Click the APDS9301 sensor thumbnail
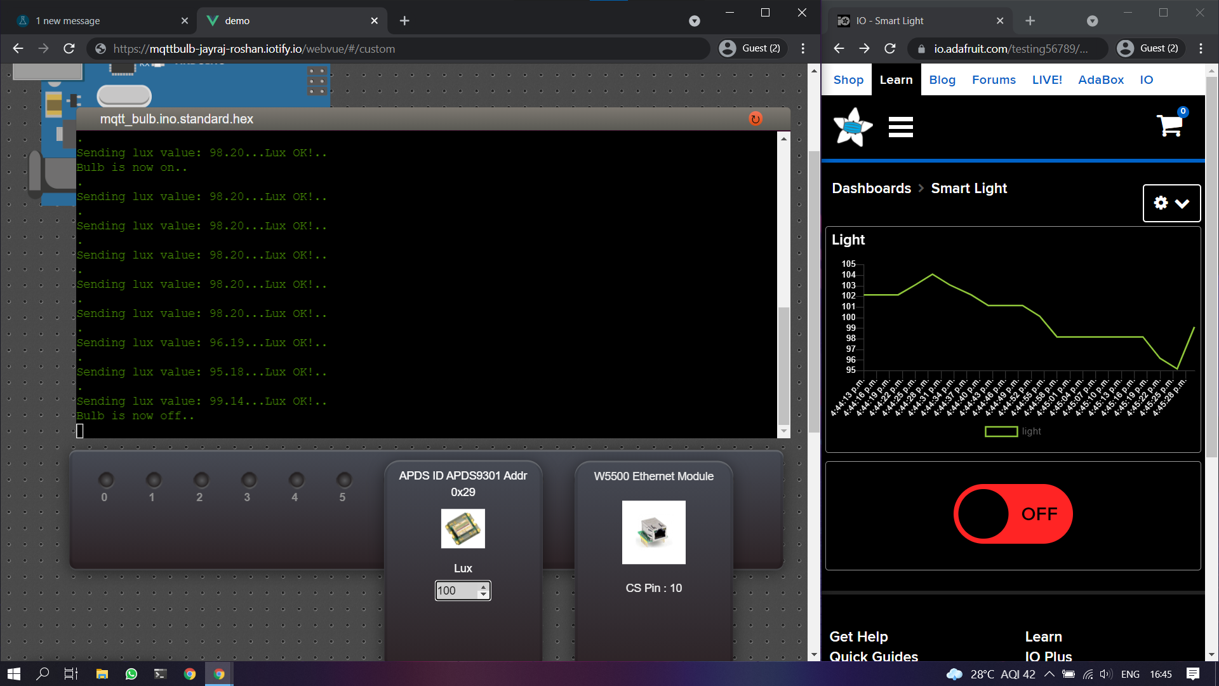Viewport: 1219px width, 686px height. [463, 528]
